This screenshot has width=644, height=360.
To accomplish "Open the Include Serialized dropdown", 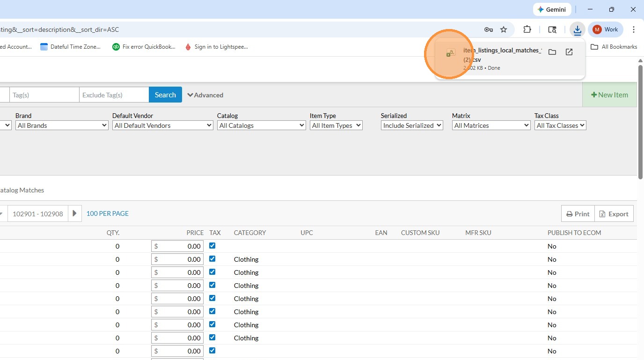I will (412, 125).
